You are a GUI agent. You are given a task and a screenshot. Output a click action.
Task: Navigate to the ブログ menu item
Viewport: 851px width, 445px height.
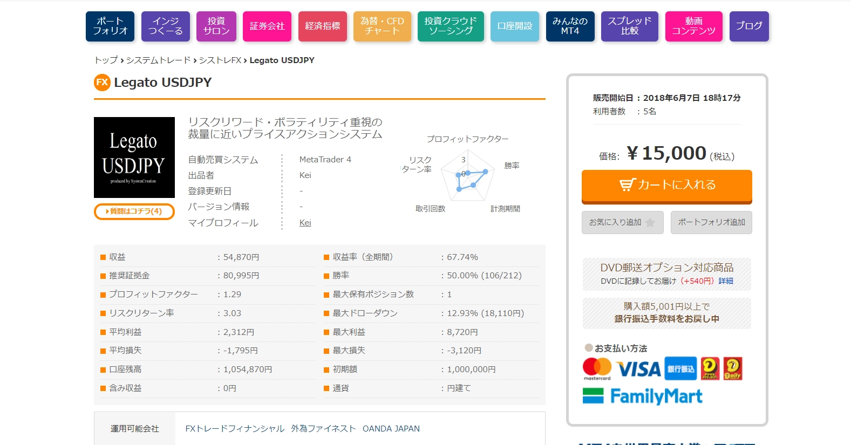pos(748,26)
